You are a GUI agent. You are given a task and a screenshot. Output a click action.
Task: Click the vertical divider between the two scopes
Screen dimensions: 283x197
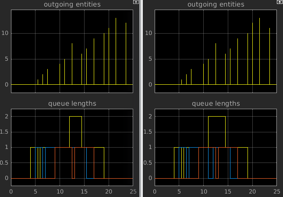tap(140, 98)
